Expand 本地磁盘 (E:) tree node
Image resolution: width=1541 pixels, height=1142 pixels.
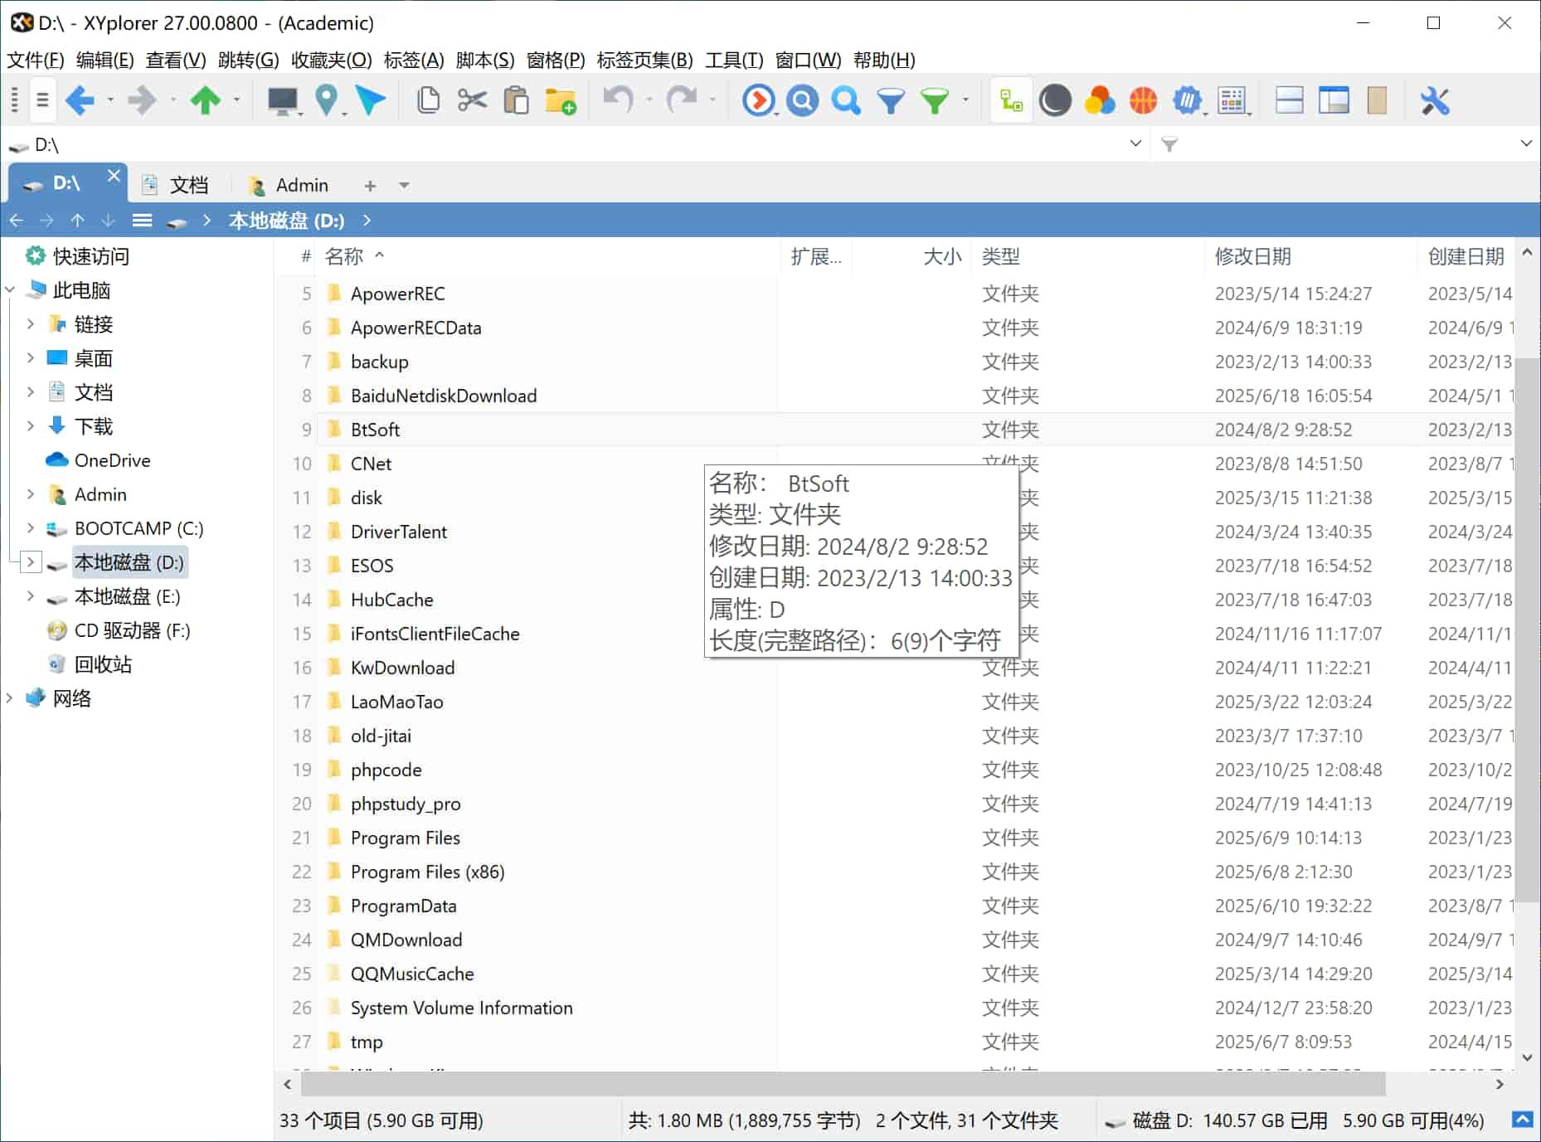[x=30, y=595]
